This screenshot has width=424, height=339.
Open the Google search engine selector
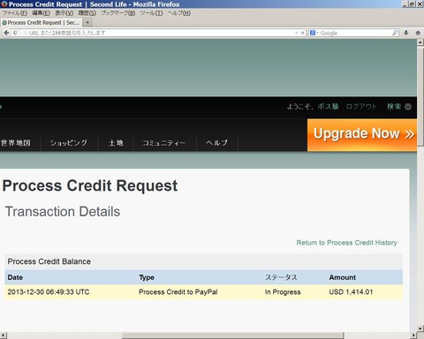314,33
